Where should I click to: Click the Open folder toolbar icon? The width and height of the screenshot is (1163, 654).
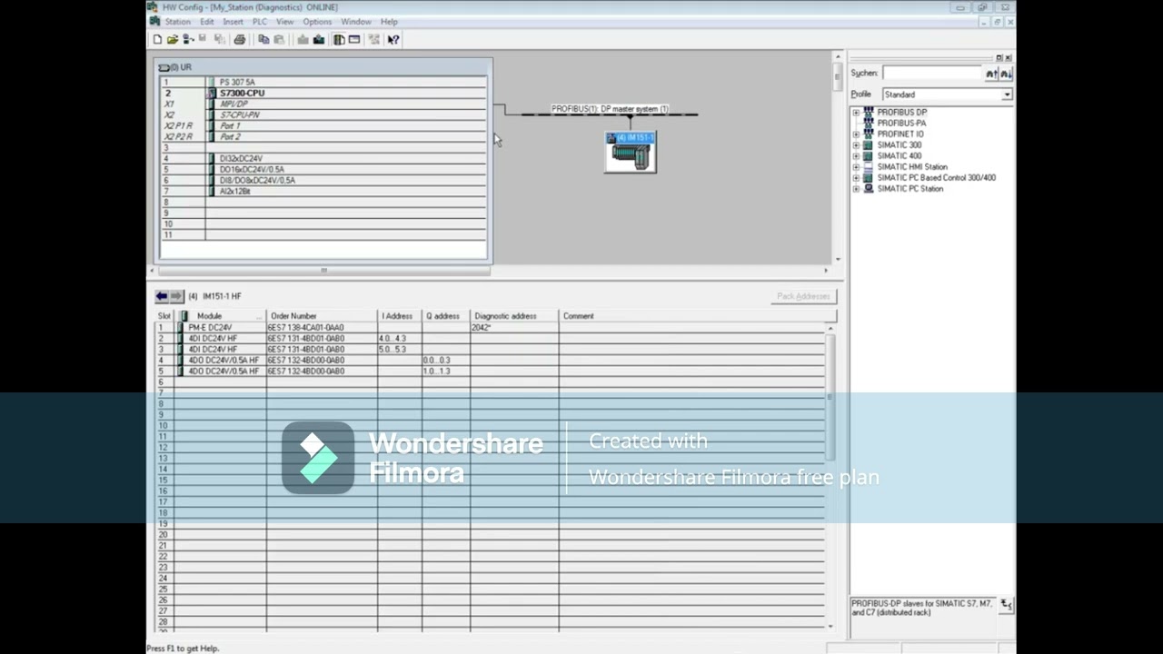point(173,39)
